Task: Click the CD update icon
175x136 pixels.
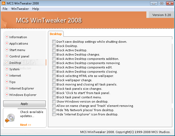Action: click(x=10, y=118)
